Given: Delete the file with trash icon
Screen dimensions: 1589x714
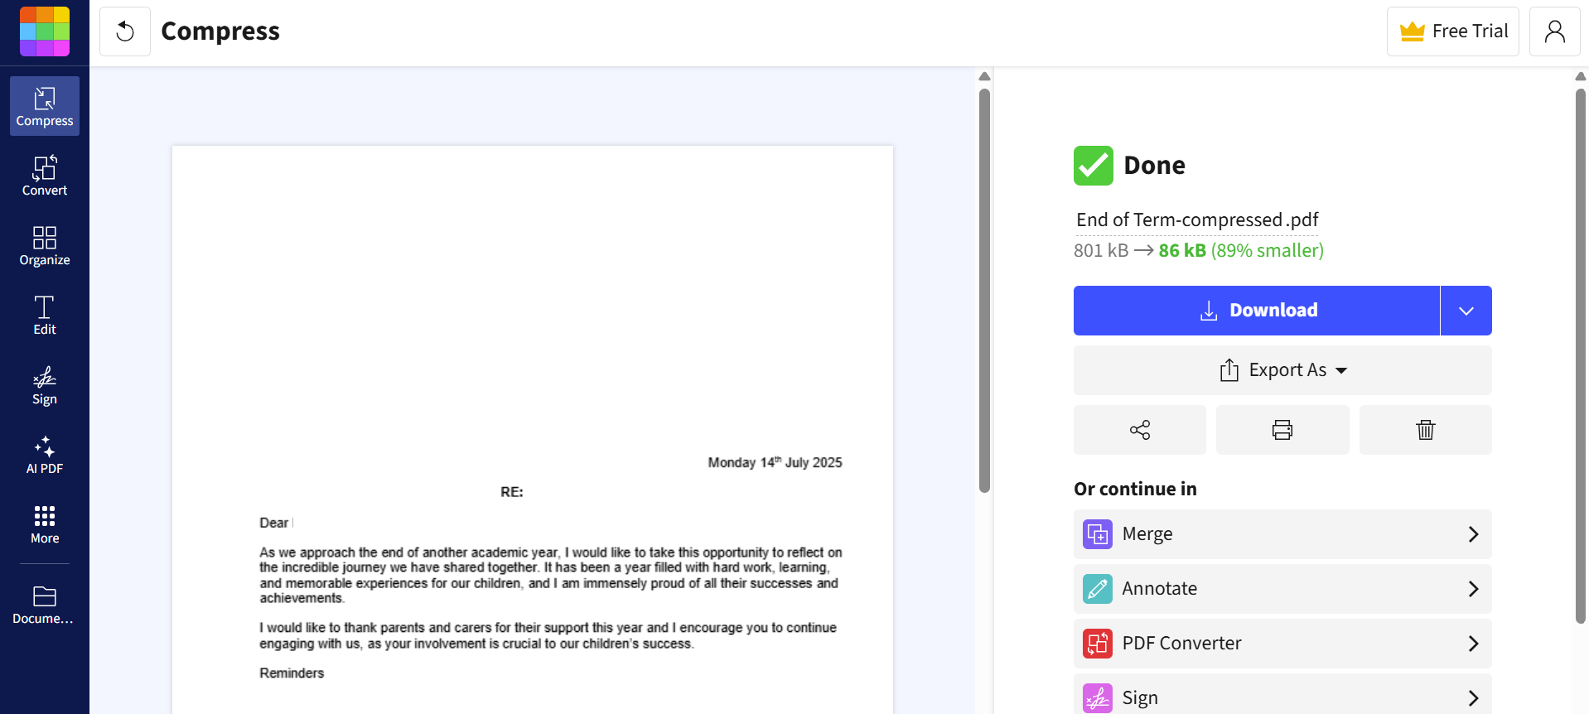Looking at the screenshot, I should coord(1426,430).
